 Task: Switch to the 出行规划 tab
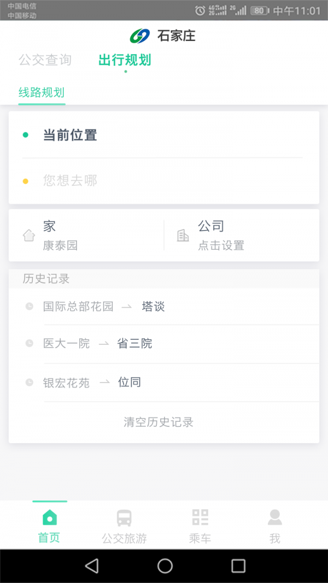pyautogui.click(x=124, y=60)
